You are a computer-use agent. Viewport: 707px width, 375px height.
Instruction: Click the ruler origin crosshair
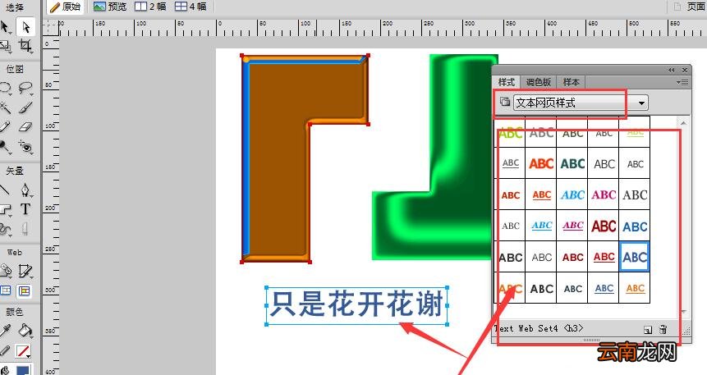51,28
